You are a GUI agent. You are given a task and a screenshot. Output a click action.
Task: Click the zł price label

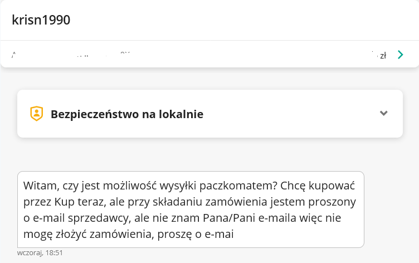pyautogui.click(x=383, y=56)
